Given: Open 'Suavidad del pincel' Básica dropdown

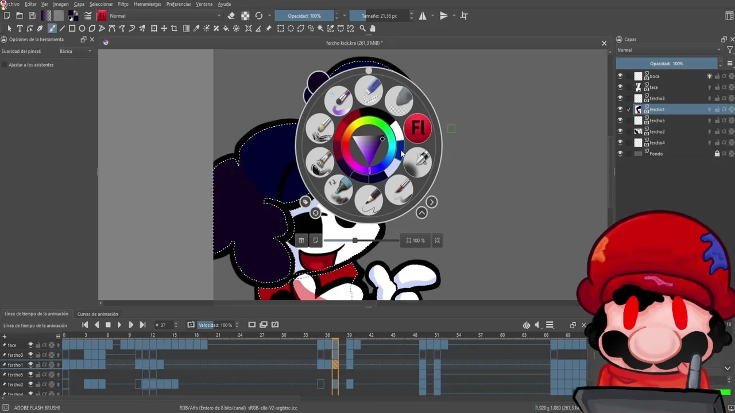Looking at the screenshot, I should (x=75, y=51).
